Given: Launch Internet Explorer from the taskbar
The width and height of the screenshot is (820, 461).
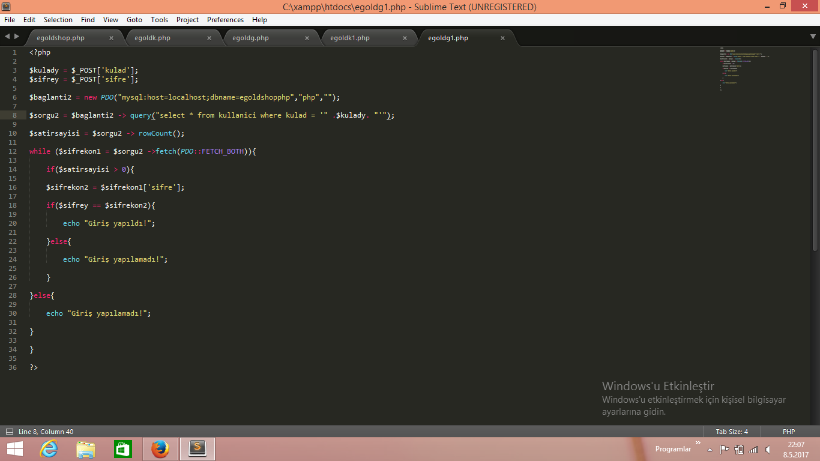Looking at the screenshot, I should 49,449.
